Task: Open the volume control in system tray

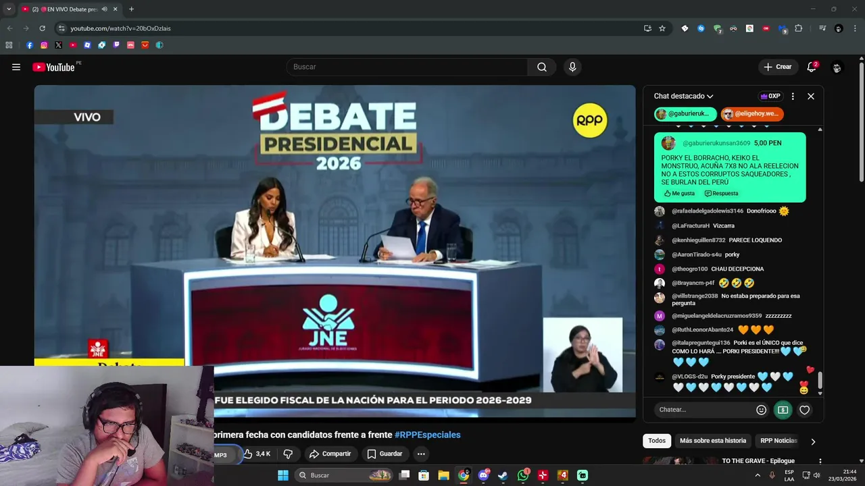Action: click(x=817, y=475)
